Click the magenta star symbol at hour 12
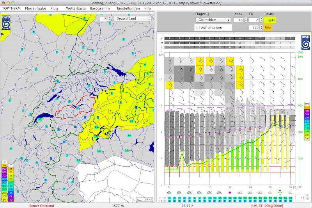Viewport: 312px width, 208px height. click(x=230, y=192)
